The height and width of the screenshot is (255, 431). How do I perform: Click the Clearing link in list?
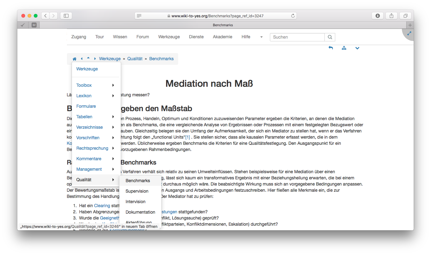point(102,206)
